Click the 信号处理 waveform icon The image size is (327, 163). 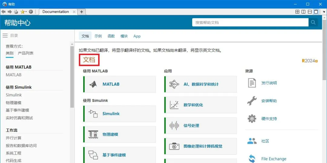[174, 126]
